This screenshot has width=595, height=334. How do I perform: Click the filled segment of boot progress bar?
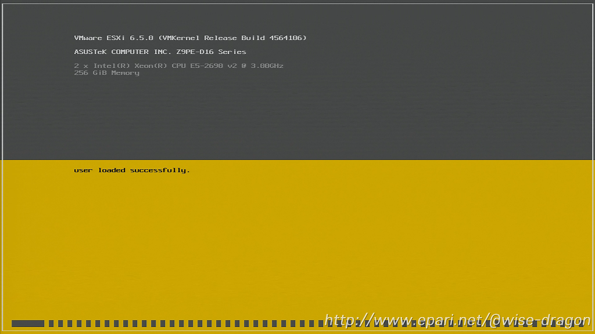(x=28, y=324)
